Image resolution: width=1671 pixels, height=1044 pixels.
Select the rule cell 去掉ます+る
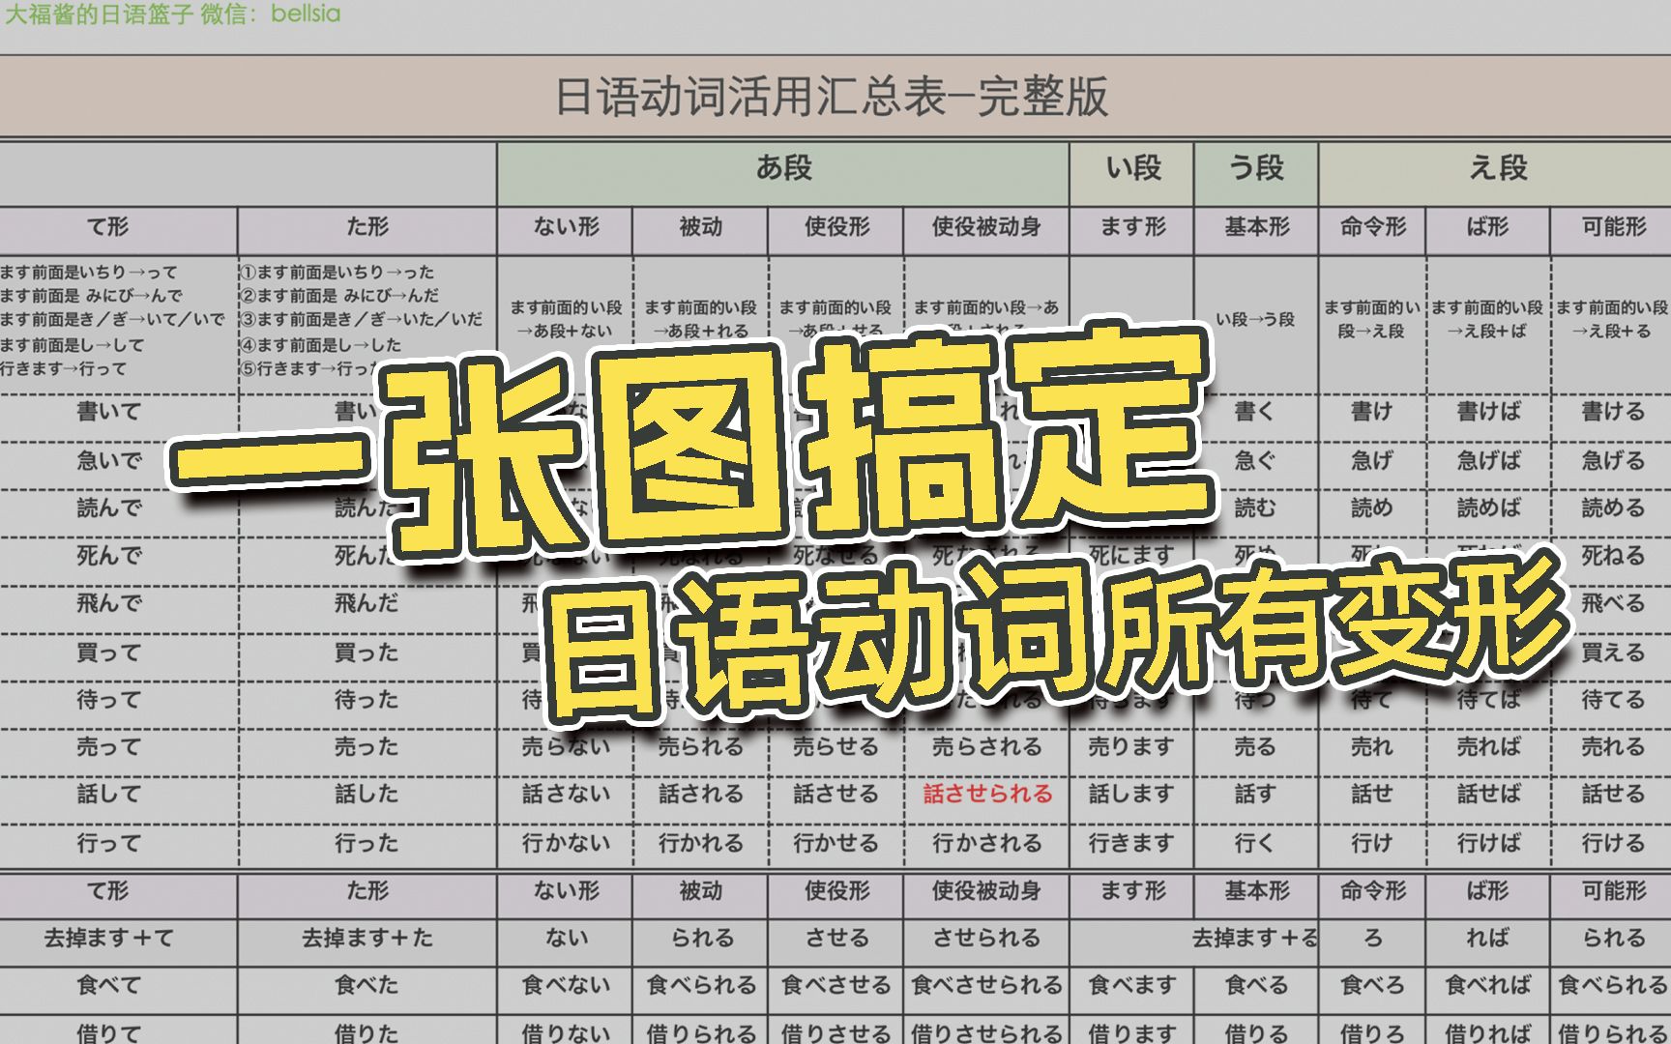point(1255,939)
